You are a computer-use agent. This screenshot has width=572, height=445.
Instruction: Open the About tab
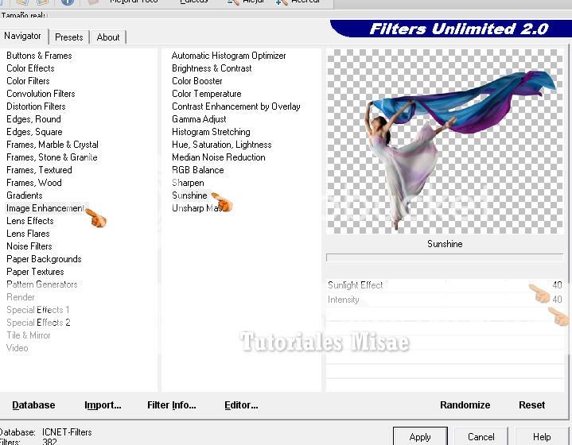click(108, 37)
